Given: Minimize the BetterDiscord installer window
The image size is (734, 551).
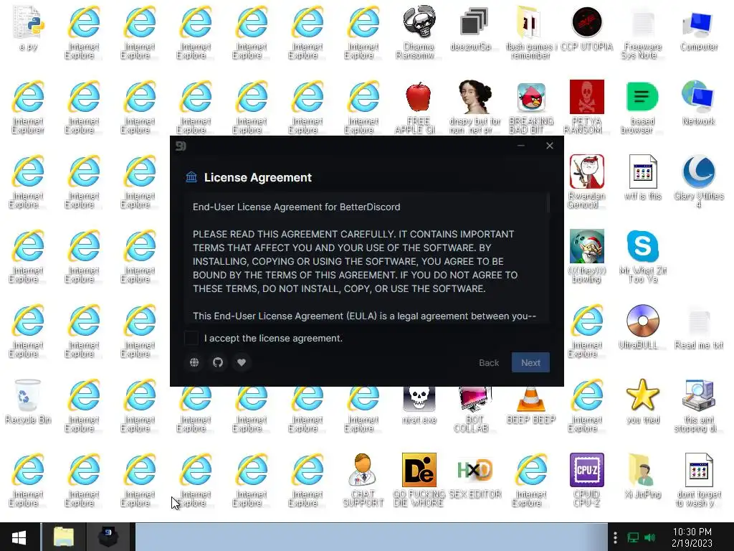Looking at the screenshot, I should [x=521, y=146].
